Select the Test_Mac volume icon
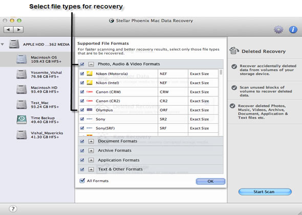Viewport: 302px width, 215px height. click(21, 105)
